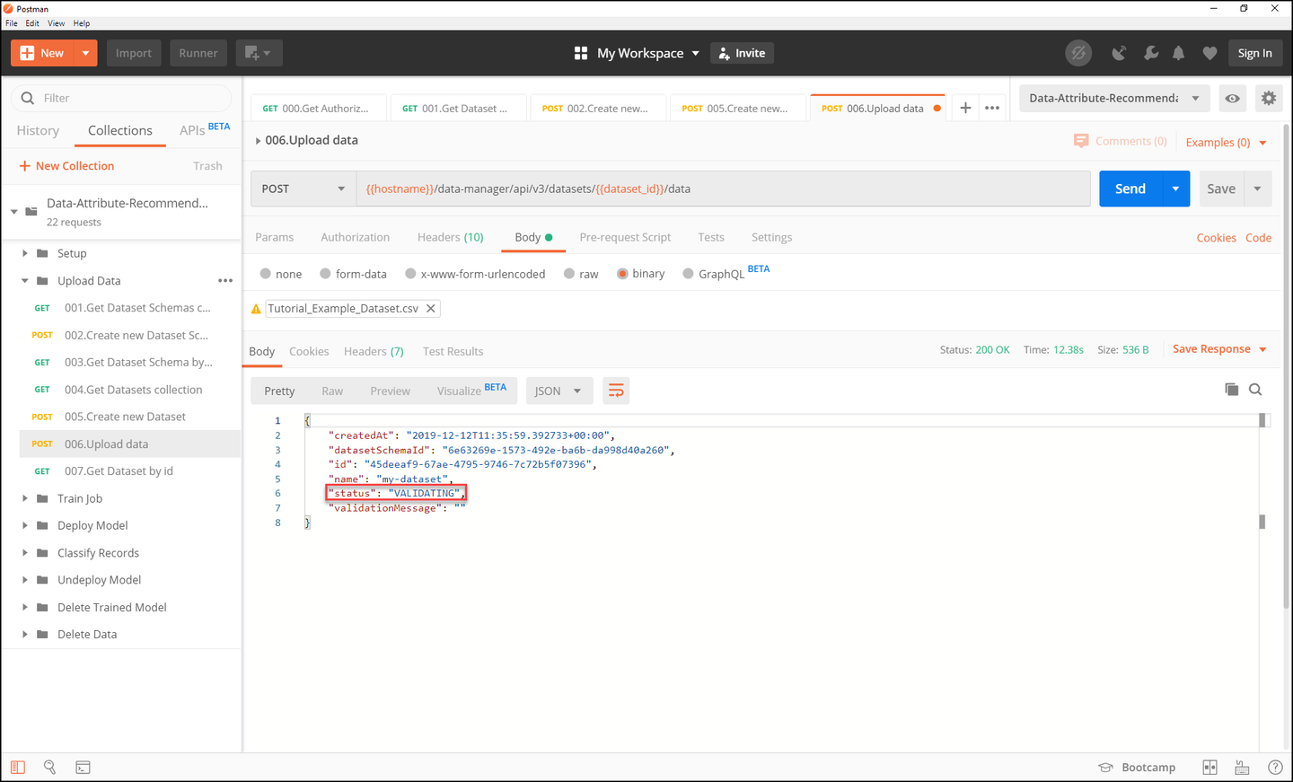Open tab options three-dots menu

pyautogui.click(x=992, y=108)
